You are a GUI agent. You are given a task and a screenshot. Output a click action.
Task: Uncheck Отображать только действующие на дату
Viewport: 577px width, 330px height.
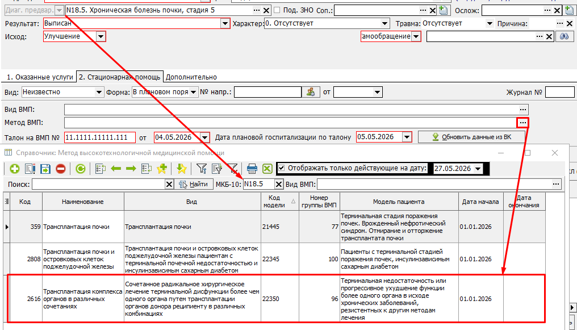click(282, 168)
